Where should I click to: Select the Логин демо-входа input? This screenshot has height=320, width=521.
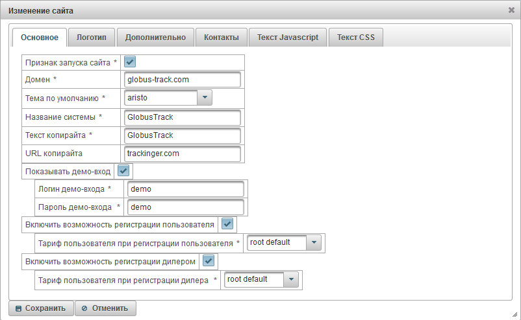185,189
